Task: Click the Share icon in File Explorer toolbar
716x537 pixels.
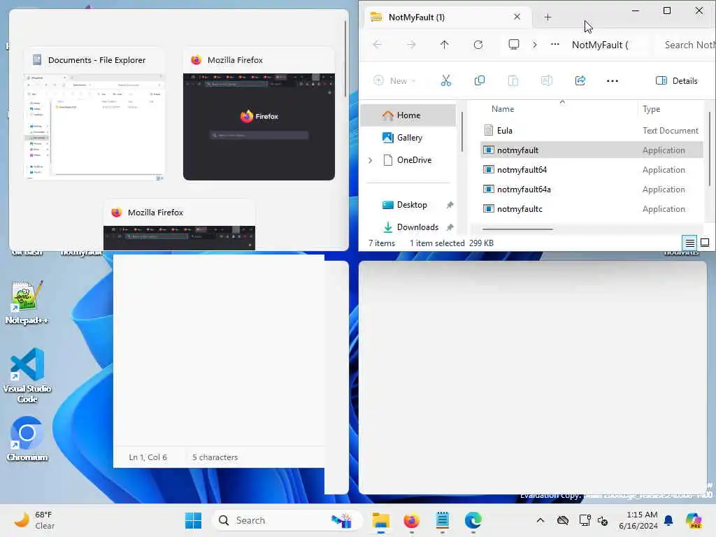Action: point(580,81)
